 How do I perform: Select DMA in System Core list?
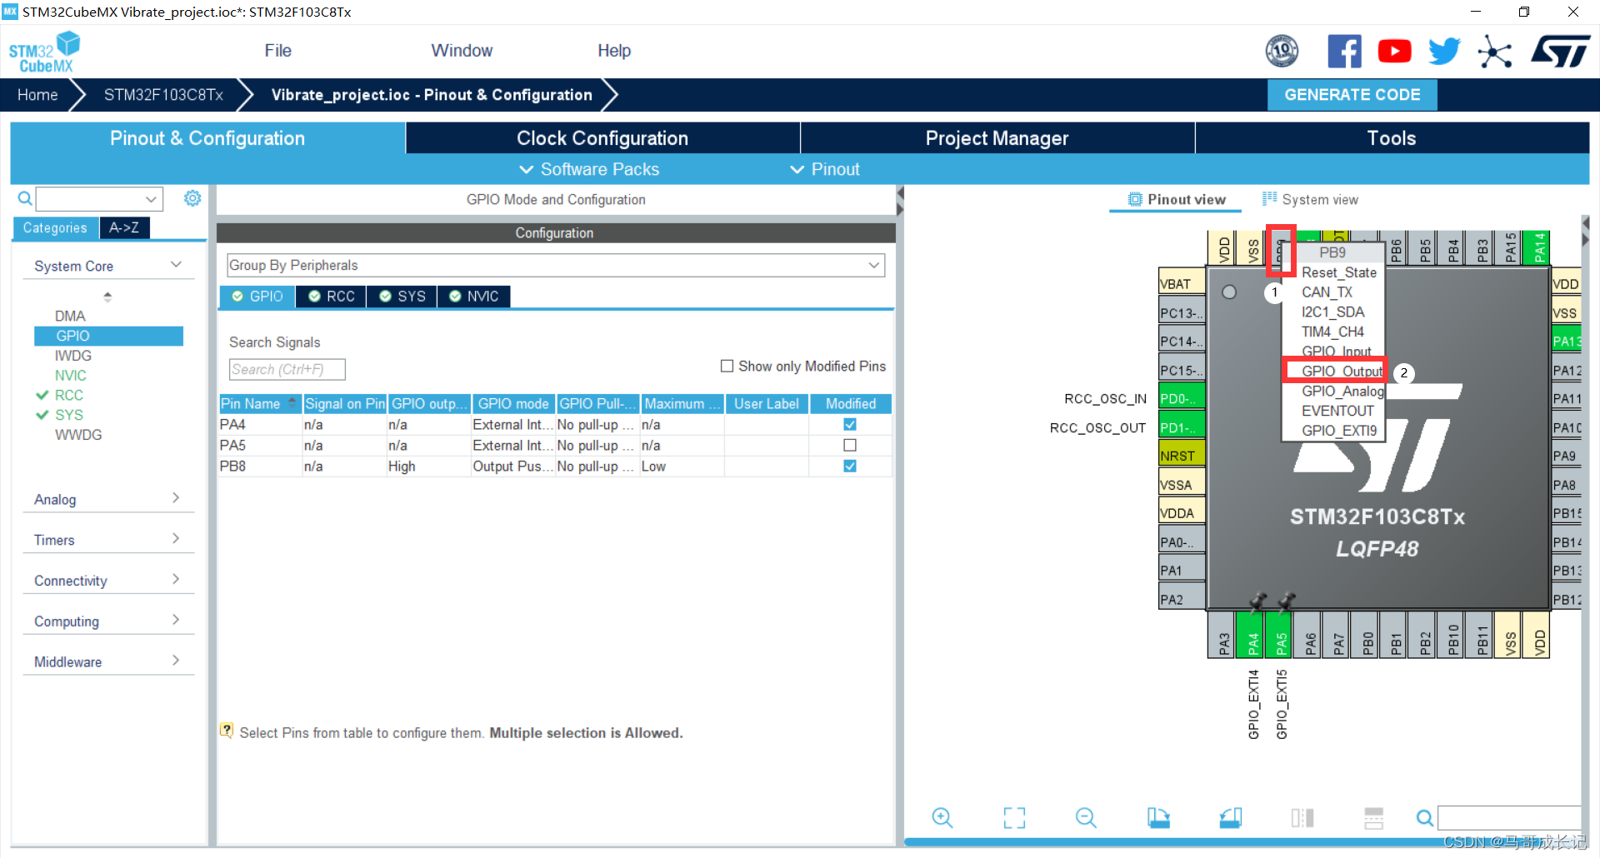[70, 317]
